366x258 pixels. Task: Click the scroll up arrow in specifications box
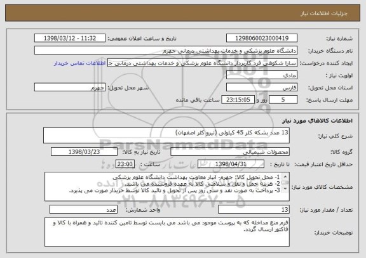(x=285, y=176)
